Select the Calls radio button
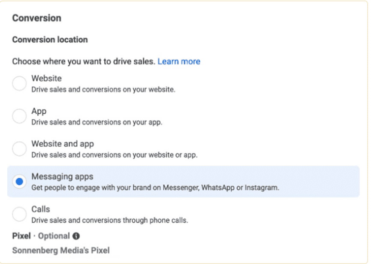This screenshot has width=371, height=264. (x=19, y=214)
